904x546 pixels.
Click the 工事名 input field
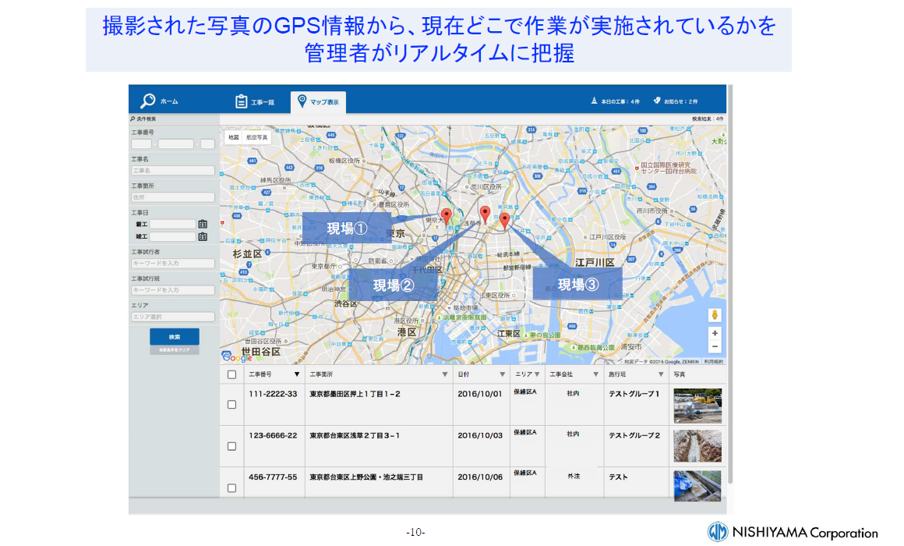(x=172, y=170)
